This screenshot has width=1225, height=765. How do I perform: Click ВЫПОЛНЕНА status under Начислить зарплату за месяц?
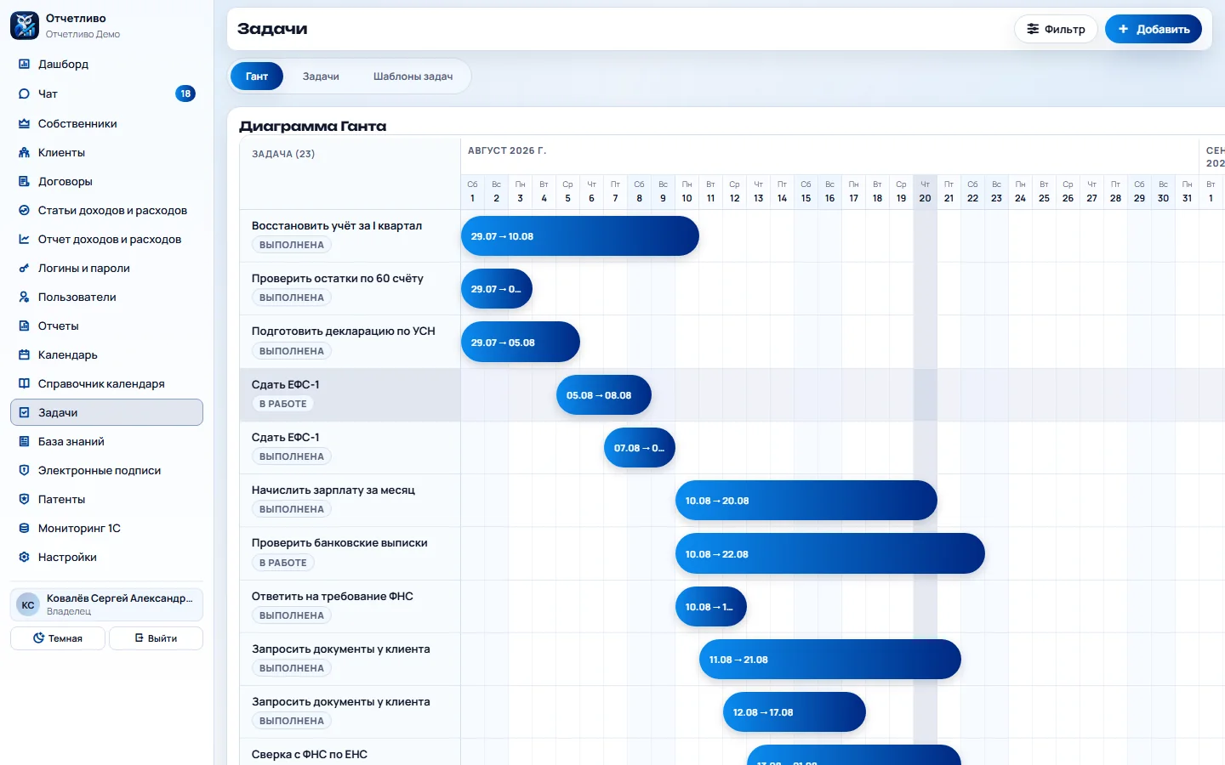pos(292,509)
